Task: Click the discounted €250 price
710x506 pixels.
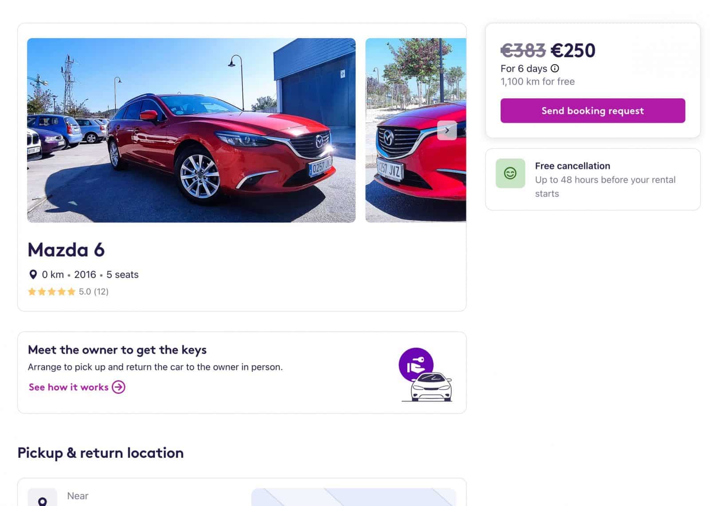Action: click(x=573, y=51)
